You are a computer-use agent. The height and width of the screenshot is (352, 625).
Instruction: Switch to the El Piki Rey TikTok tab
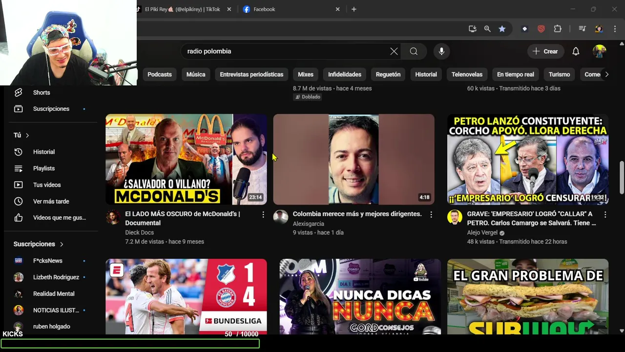183,9
